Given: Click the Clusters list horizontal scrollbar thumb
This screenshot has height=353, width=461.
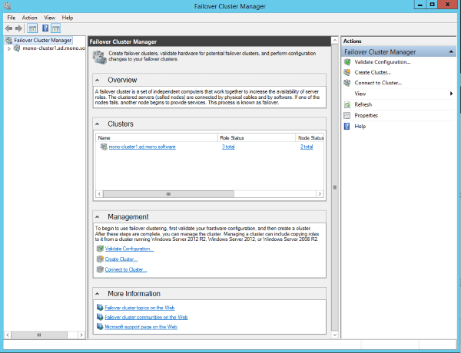Looking at the screenshot, I should [x=168, y=194].
